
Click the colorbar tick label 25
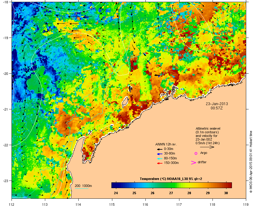pos(134,193)
